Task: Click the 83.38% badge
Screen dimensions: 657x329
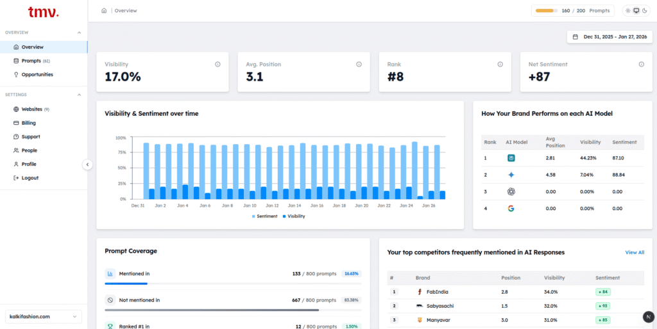Action: tap(351, 300)
